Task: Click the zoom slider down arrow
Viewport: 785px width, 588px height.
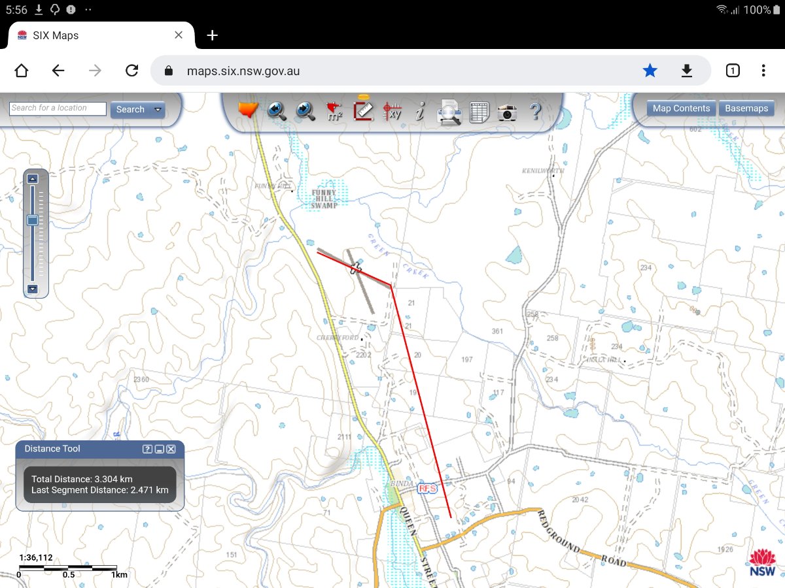Action: point(33,289)
